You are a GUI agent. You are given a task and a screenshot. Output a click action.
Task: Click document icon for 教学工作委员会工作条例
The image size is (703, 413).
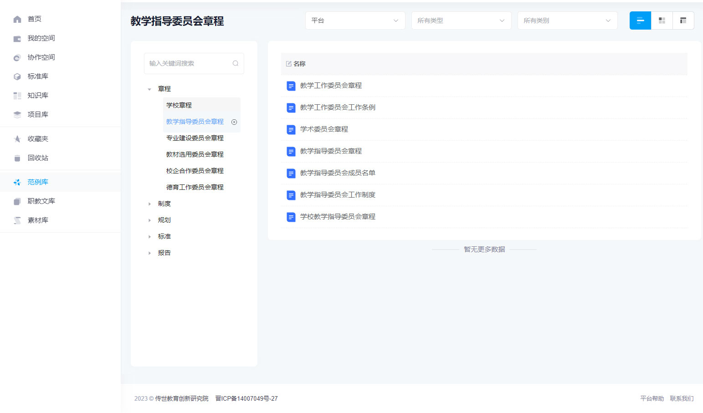pyautogui.click(x=291, y=107)
